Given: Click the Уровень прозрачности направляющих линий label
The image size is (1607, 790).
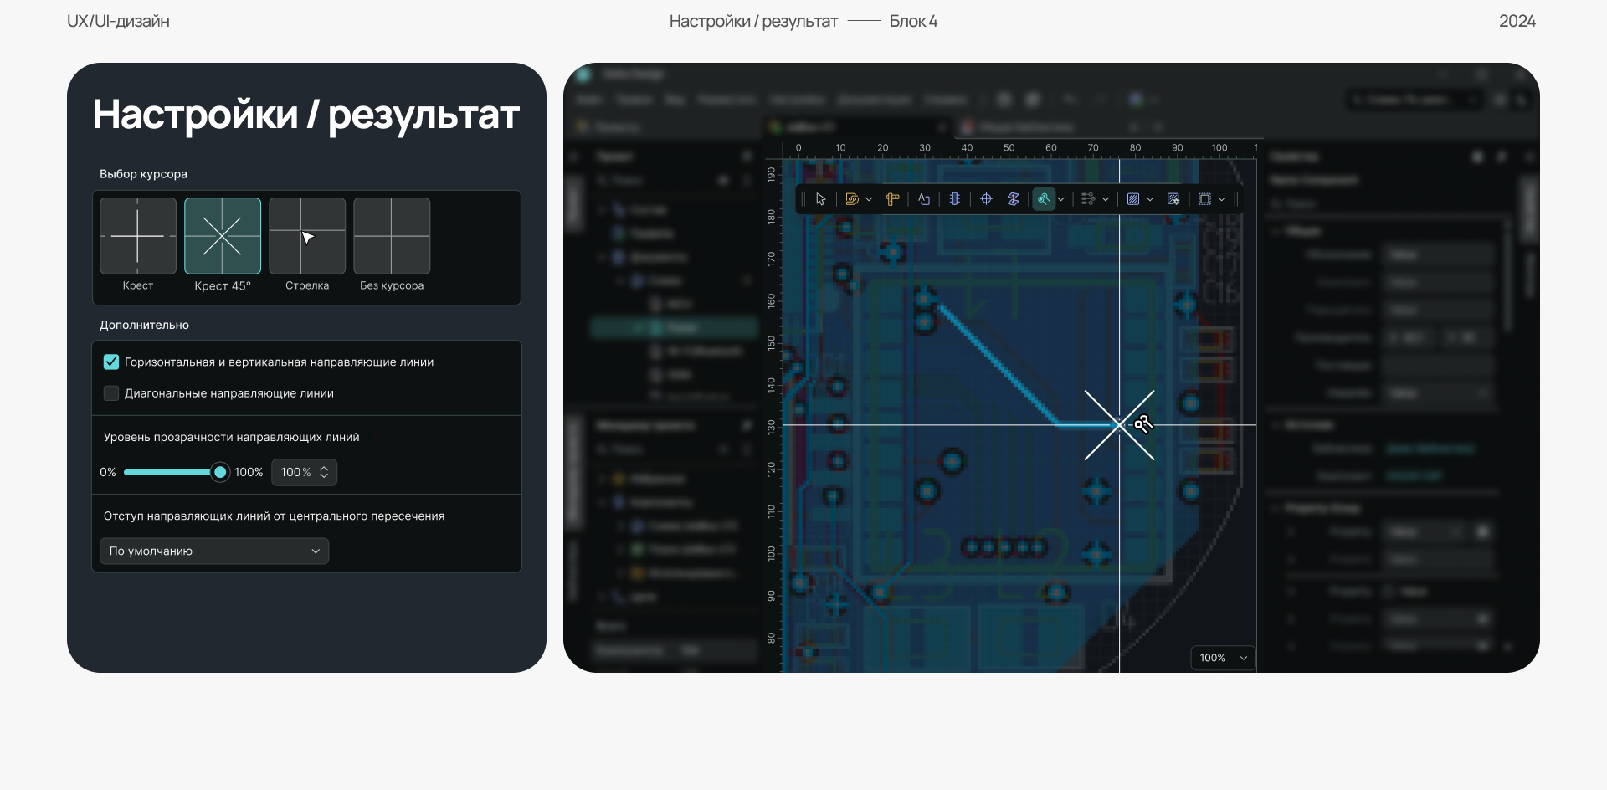Looking at the screenshot, I should click(232, 437).
